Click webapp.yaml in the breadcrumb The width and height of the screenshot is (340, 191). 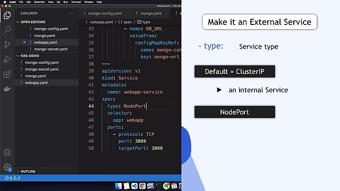click(x=101, y=22)
